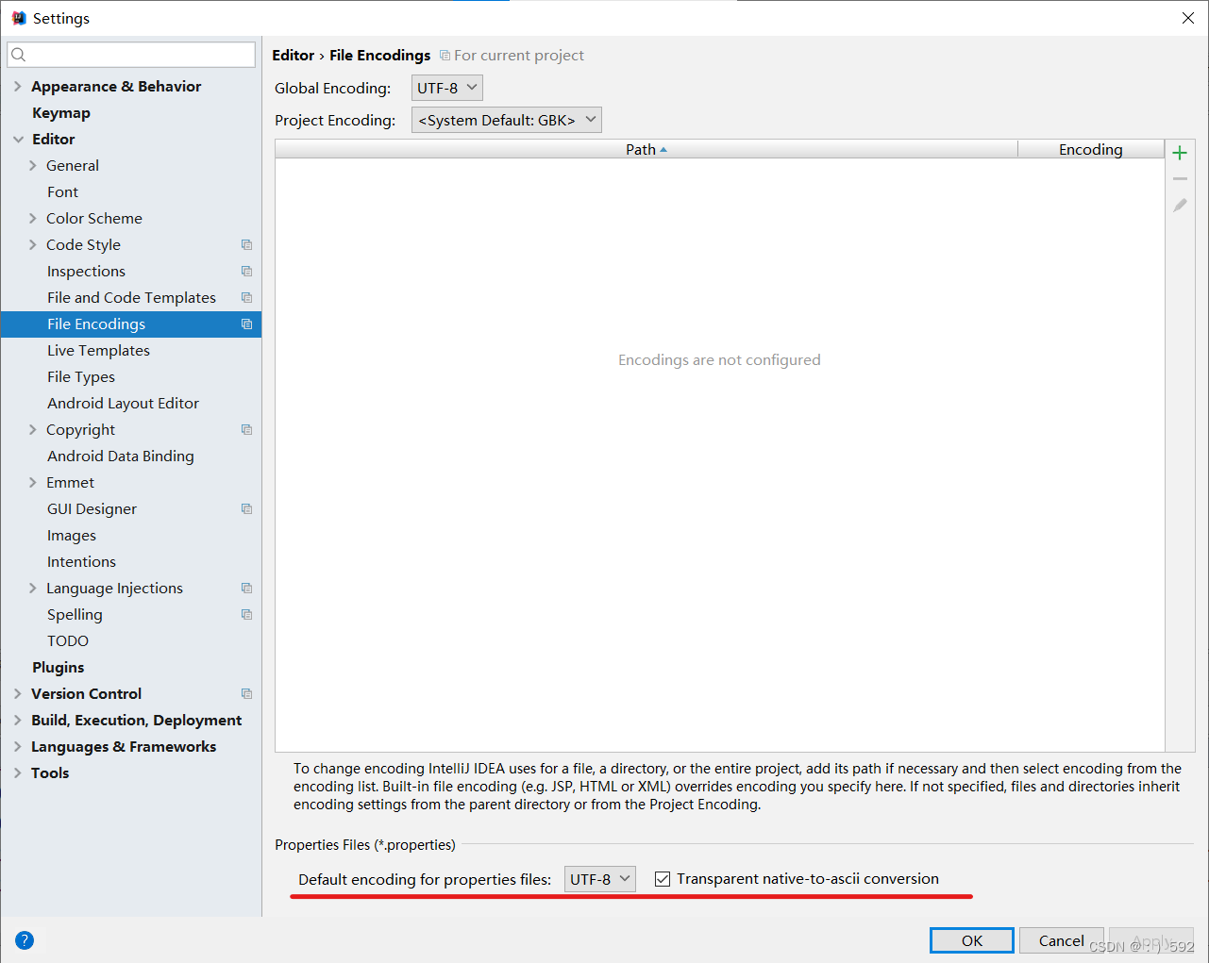
Task: Open help via the question mark icon
Action: pos(24,939)
